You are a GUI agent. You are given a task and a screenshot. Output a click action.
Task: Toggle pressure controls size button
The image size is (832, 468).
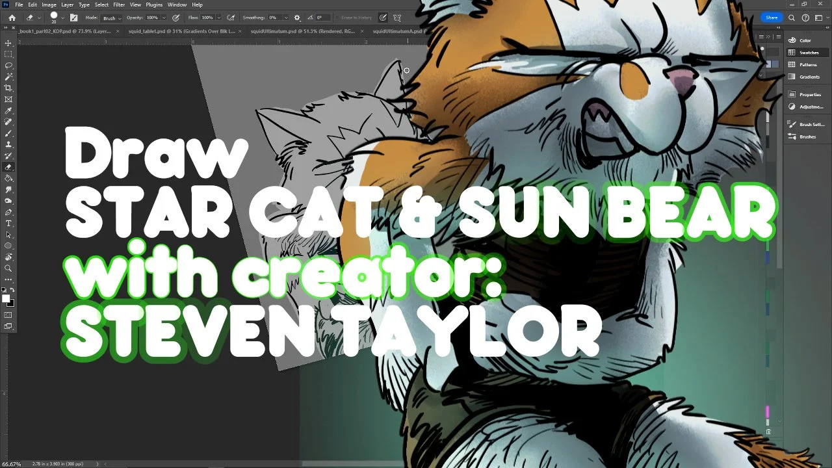[383, 18]
